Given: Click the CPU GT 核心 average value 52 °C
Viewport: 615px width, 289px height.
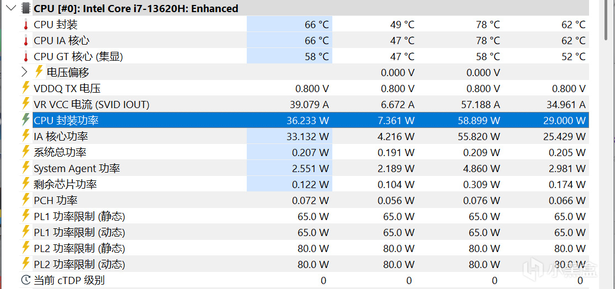Looking at the screenshot, I should (x=574, y=57).
